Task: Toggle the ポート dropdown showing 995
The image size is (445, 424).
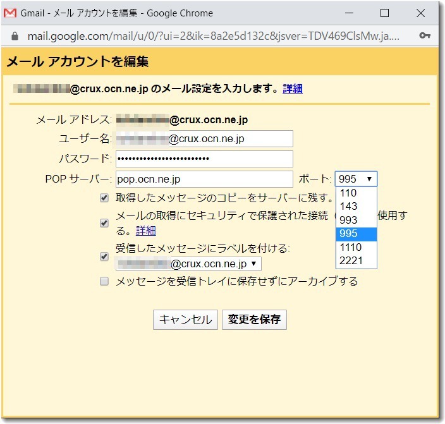Action: pyautogui.click(x=356, y=179)
